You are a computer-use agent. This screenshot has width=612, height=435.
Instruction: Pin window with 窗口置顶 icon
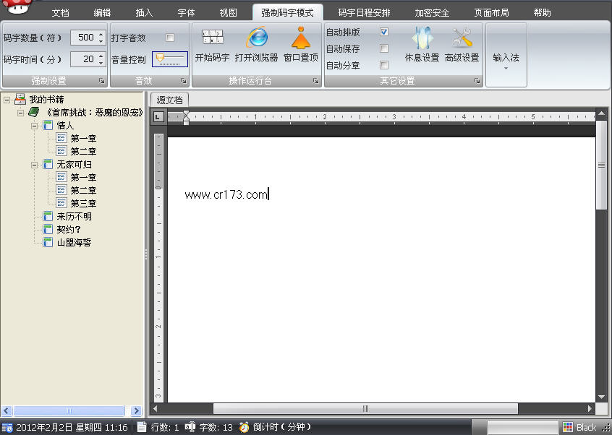(x=301, y=38)
